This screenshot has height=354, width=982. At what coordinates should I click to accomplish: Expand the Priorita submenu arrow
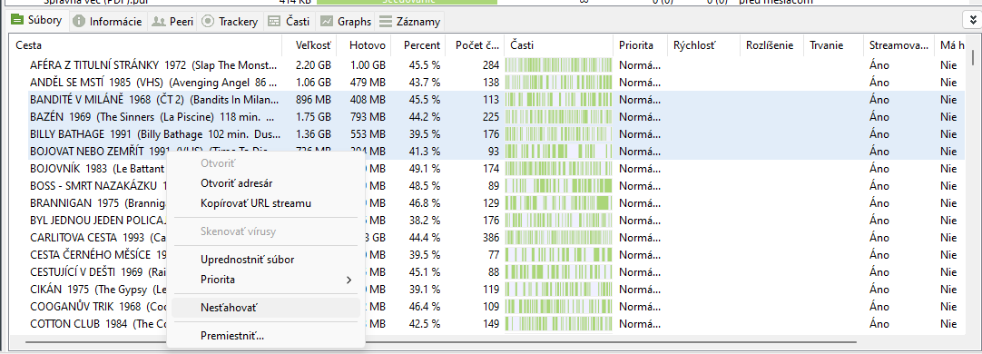click(349, 280)
